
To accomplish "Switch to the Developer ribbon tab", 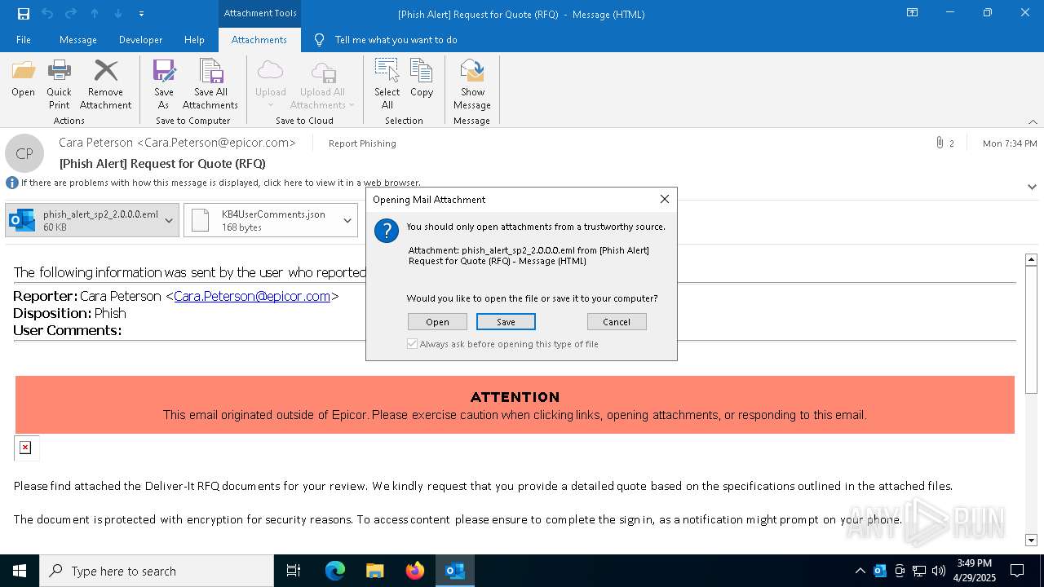I will pos(140,39).
